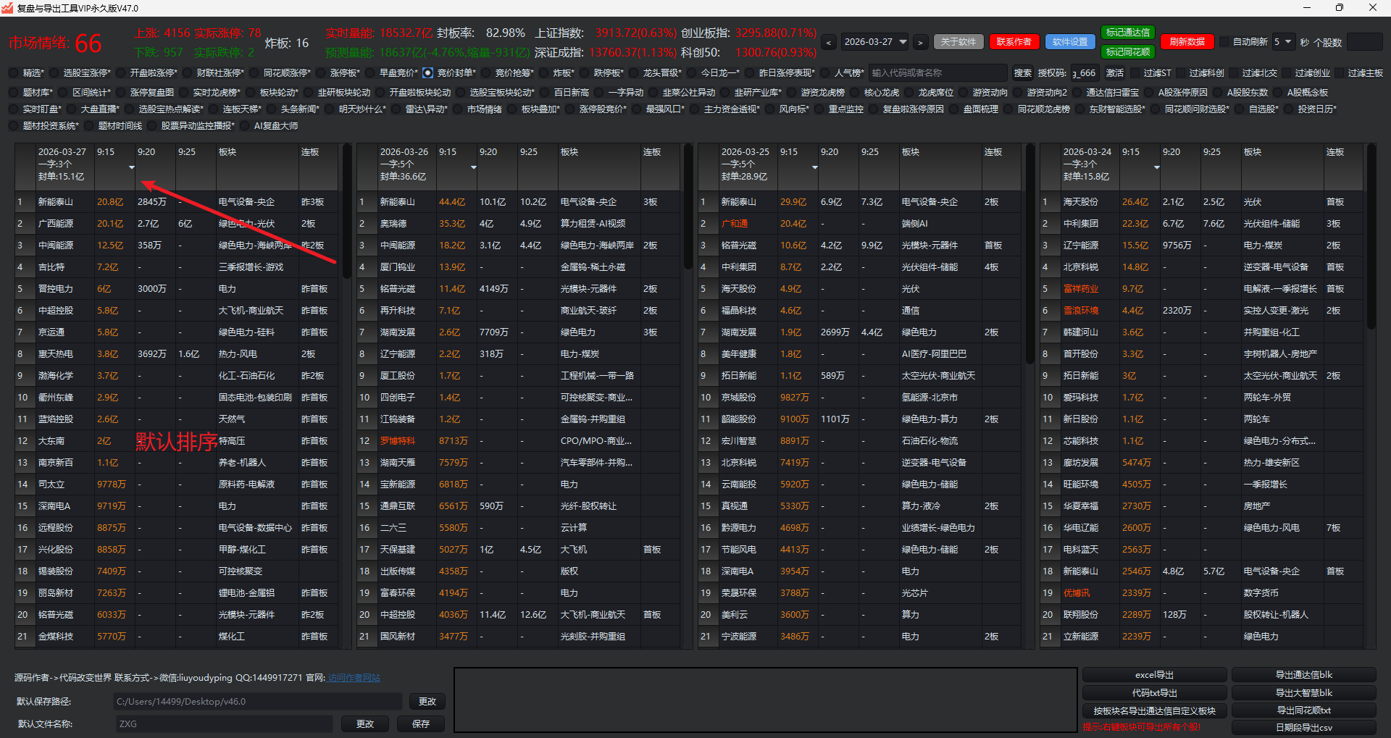1391x738 pixels.
Task: Click the 搜索 search button
Action: (x=1022, y=73)
